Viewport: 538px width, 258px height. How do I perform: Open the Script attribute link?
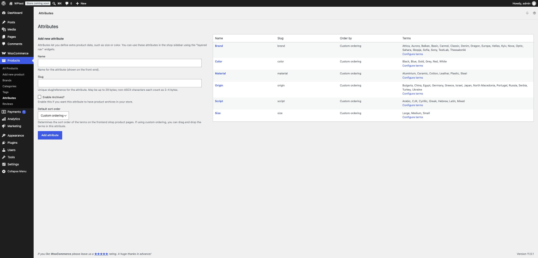coord(219,101)
